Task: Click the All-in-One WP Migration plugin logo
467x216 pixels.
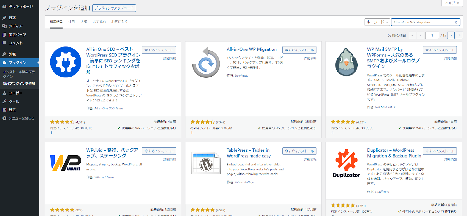Action: 206,62
